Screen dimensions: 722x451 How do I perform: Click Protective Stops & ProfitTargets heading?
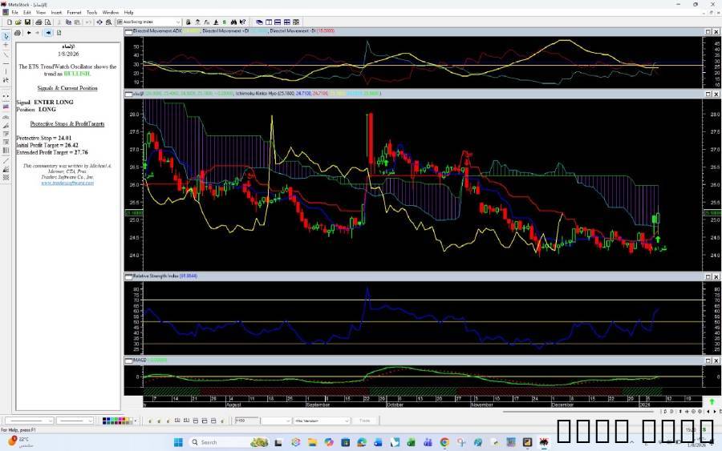point(67,123)
